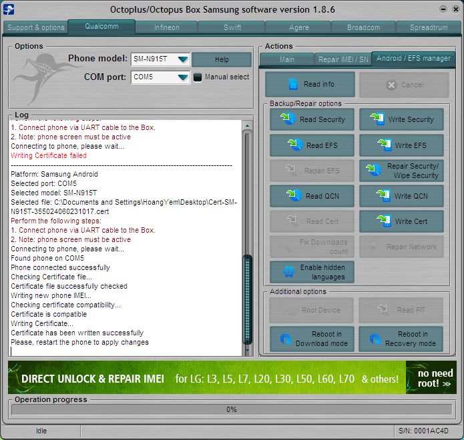Click the Write EFS phone icon
The image size is (464, 440).
tap(385, 145)
